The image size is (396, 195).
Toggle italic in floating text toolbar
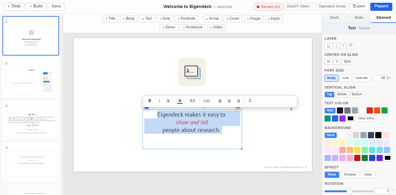point(159,101)
